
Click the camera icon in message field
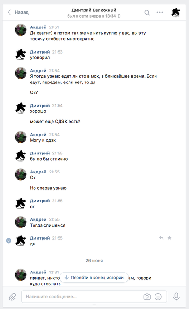tap(147, 296)
